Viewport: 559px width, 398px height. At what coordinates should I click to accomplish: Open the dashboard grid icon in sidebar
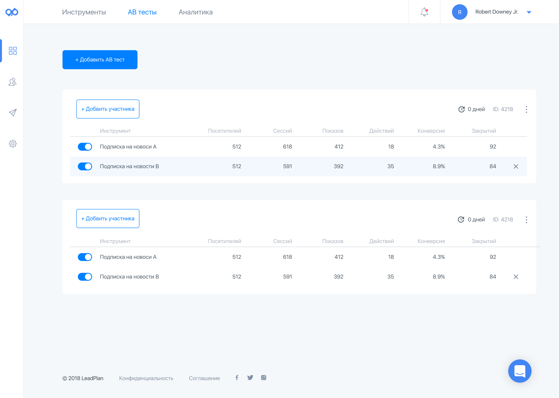pos(13,51)
